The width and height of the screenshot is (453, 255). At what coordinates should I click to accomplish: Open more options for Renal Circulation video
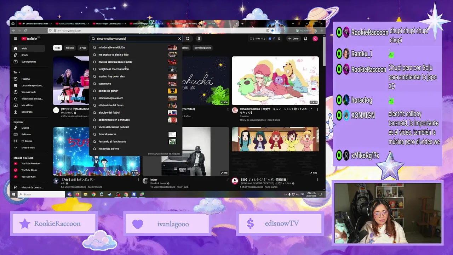click(317, 109)
